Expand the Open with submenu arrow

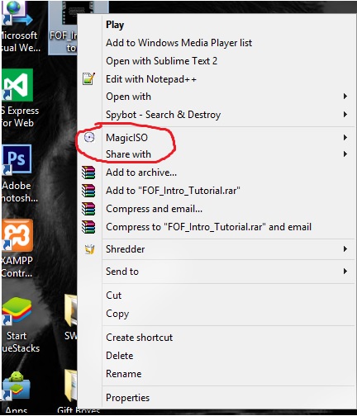[345, 97]
